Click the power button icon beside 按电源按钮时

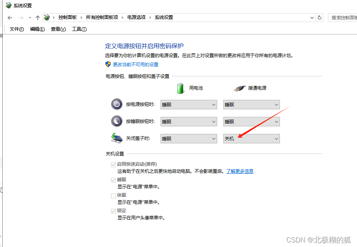pyautogui.click(x=117, y=104)
